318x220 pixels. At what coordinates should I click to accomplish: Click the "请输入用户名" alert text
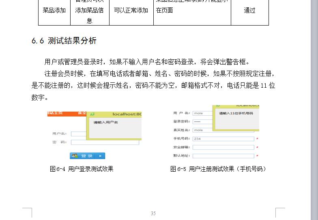[x=105, y=123]
